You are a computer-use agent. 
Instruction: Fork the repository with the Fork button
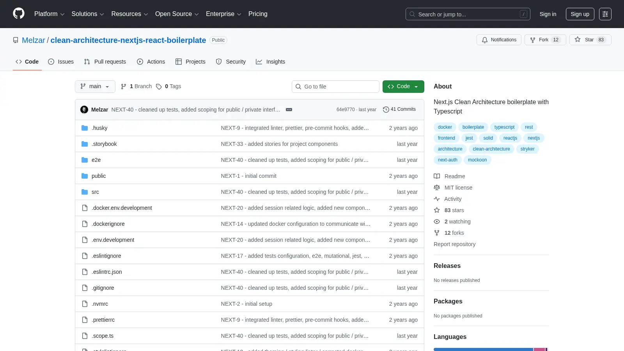pos(545,40)
